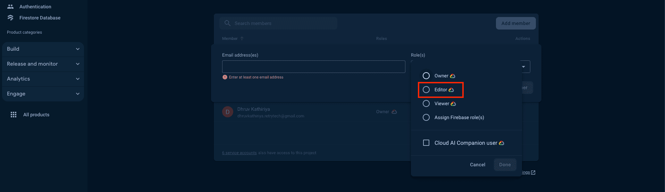Click Google Cloud icon beside Cloud AI Companion
The image size is (665, 192).
[x=502, y=143]
